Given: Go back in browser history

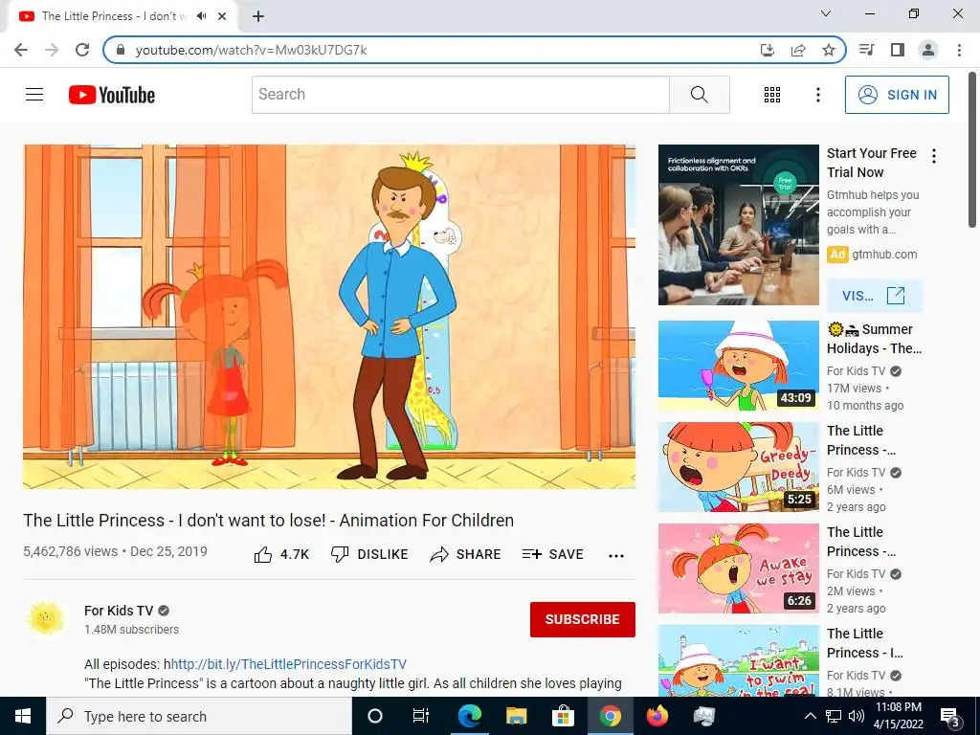Looking at the screenshot, I should click(x=21, y=50).
